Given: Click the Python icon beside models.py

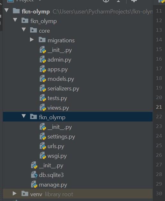Looking at the screenshot, I should point(43,79).
